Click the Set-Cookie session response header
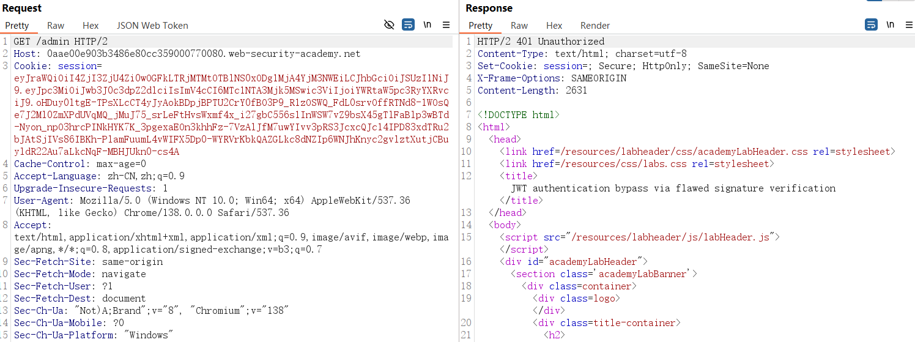 click(623, 66)
